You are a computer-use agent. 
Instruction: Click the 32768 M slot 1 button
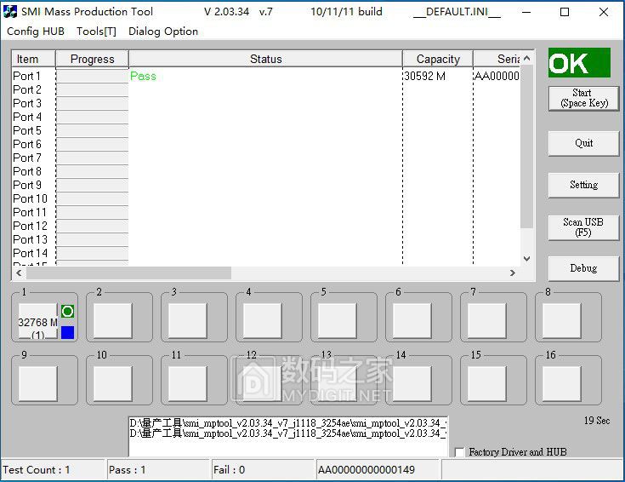tap(38, 321)
